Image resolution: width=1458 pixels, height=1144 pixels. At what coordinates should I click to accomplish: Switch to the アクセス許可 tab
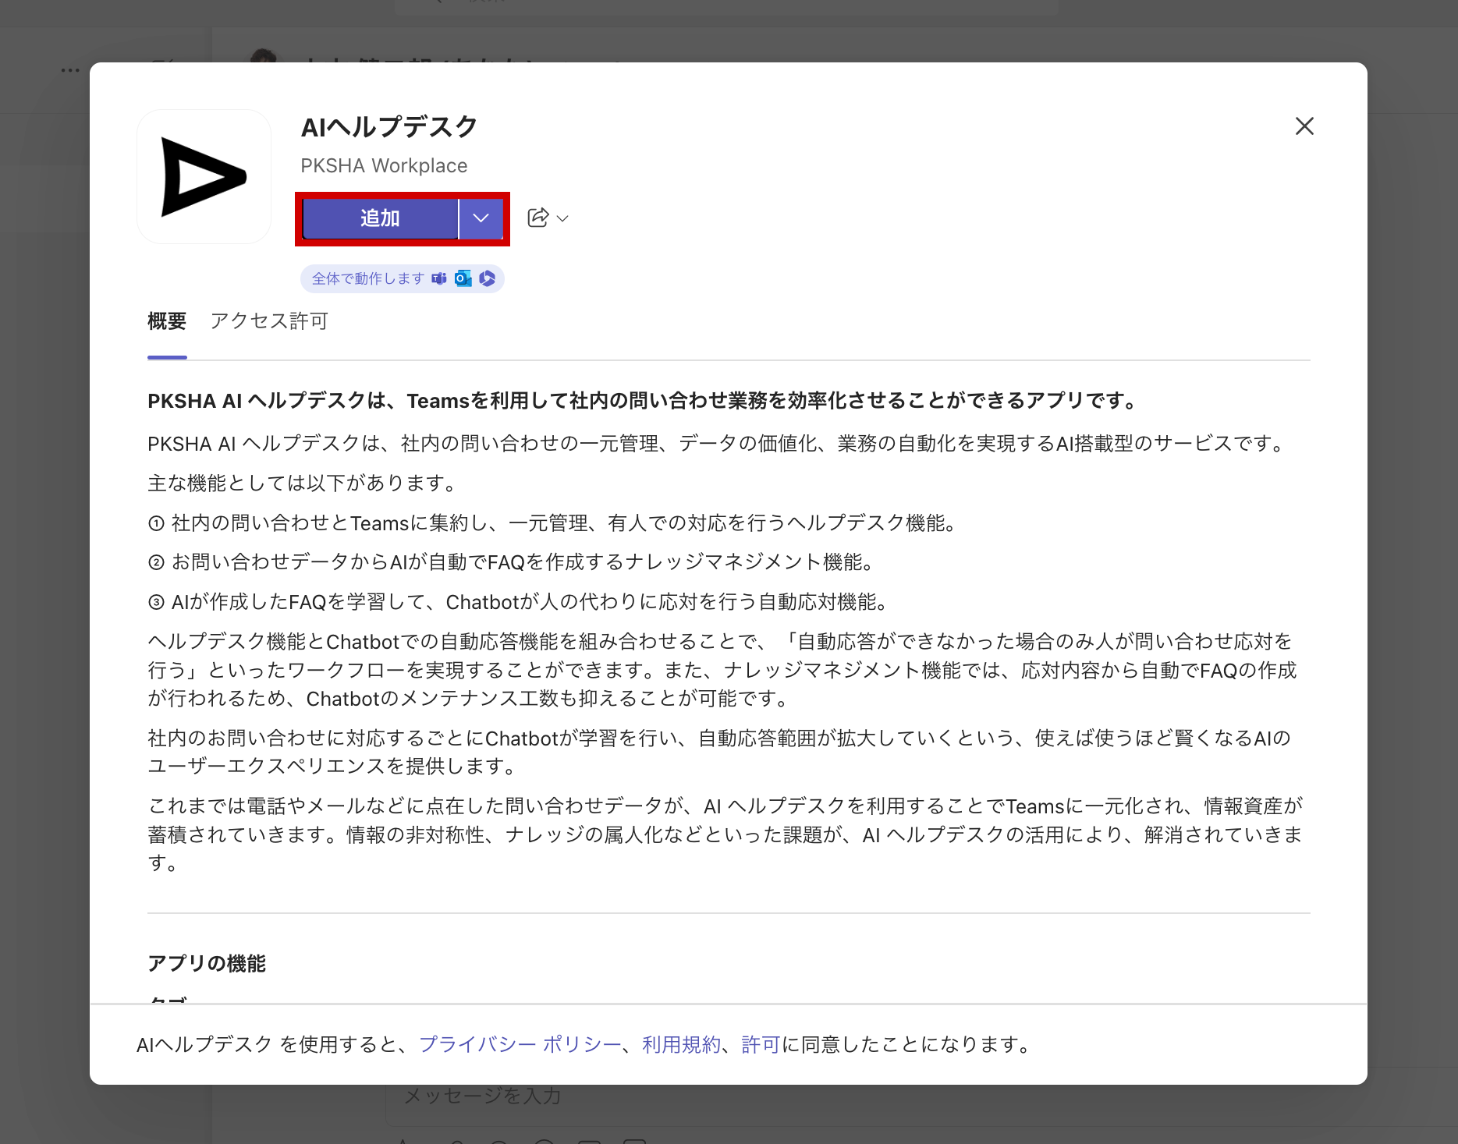coord(269,321)
